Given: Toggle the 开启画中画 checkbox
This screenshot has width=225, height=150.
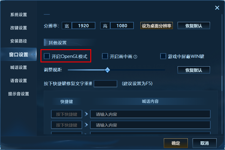Looking at the screenshot, I should (105, 56).
